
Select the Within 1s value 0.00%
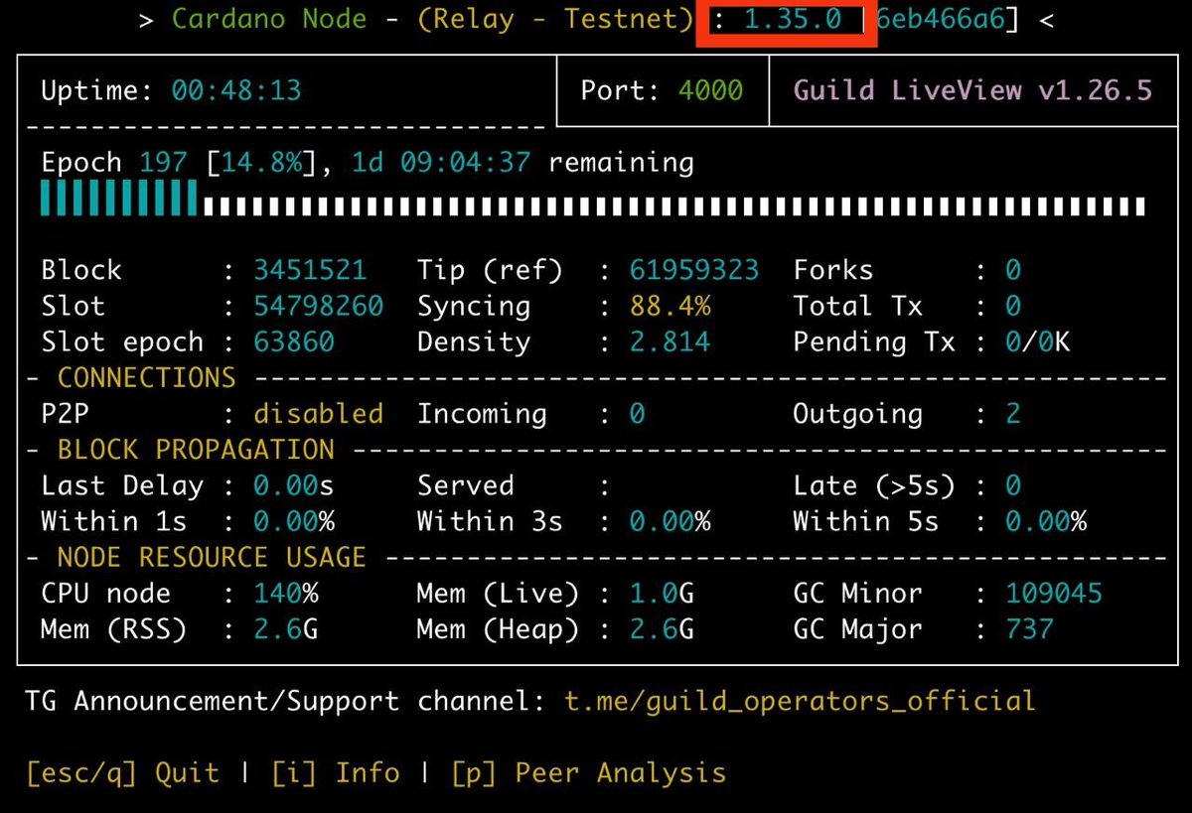click(x=294, y=521)
